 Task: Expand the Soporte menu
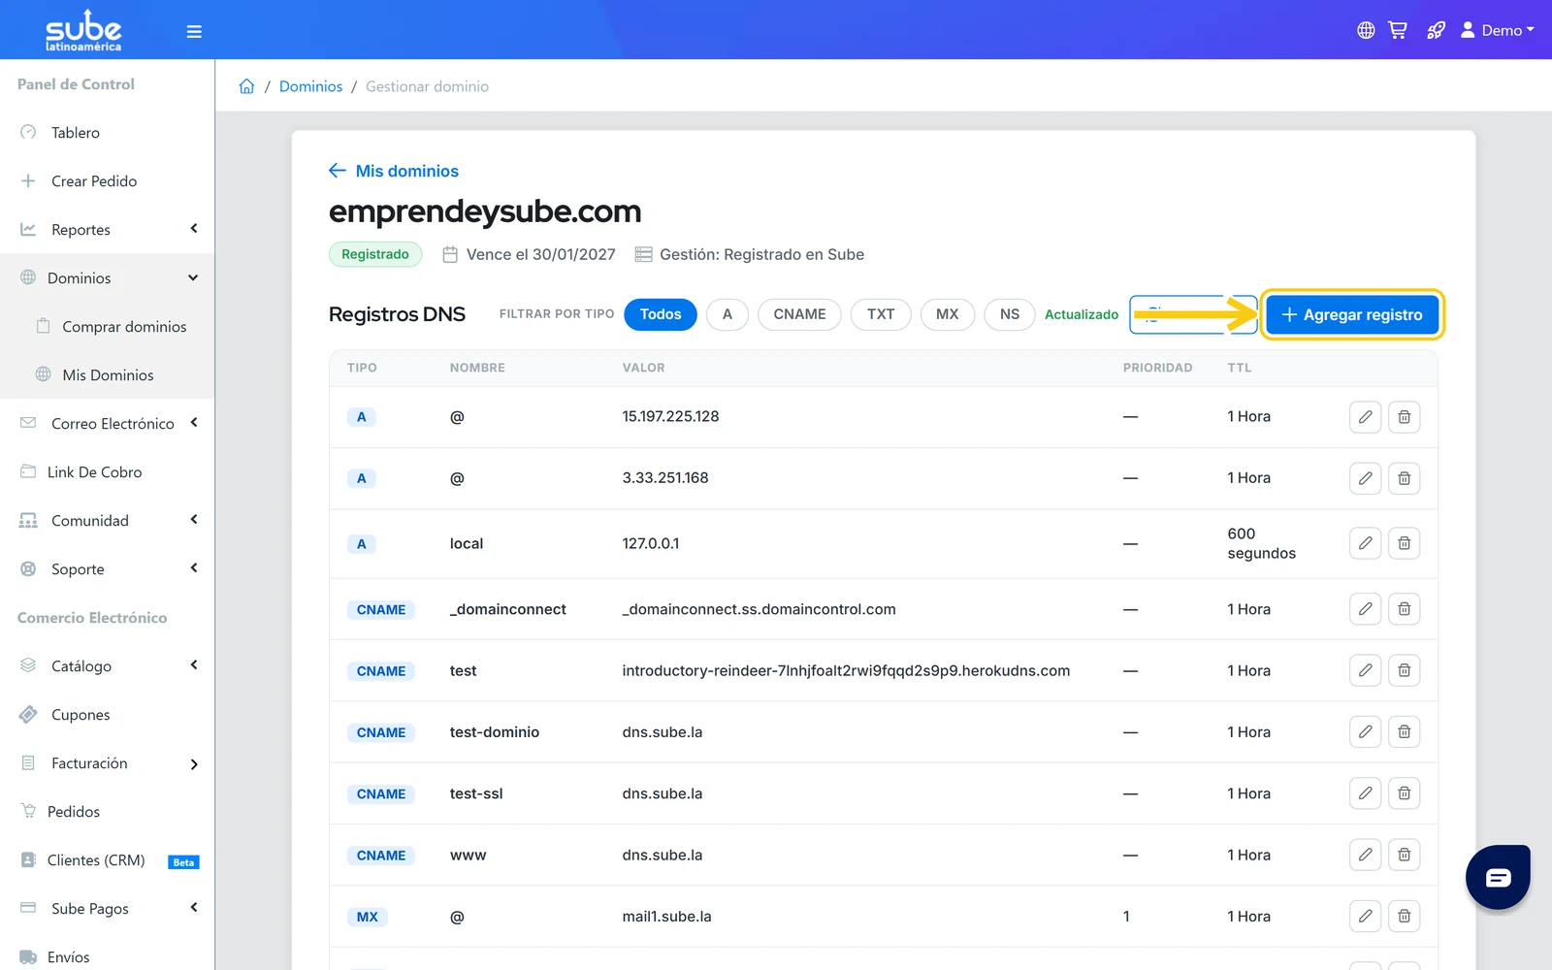coord(107,568)
